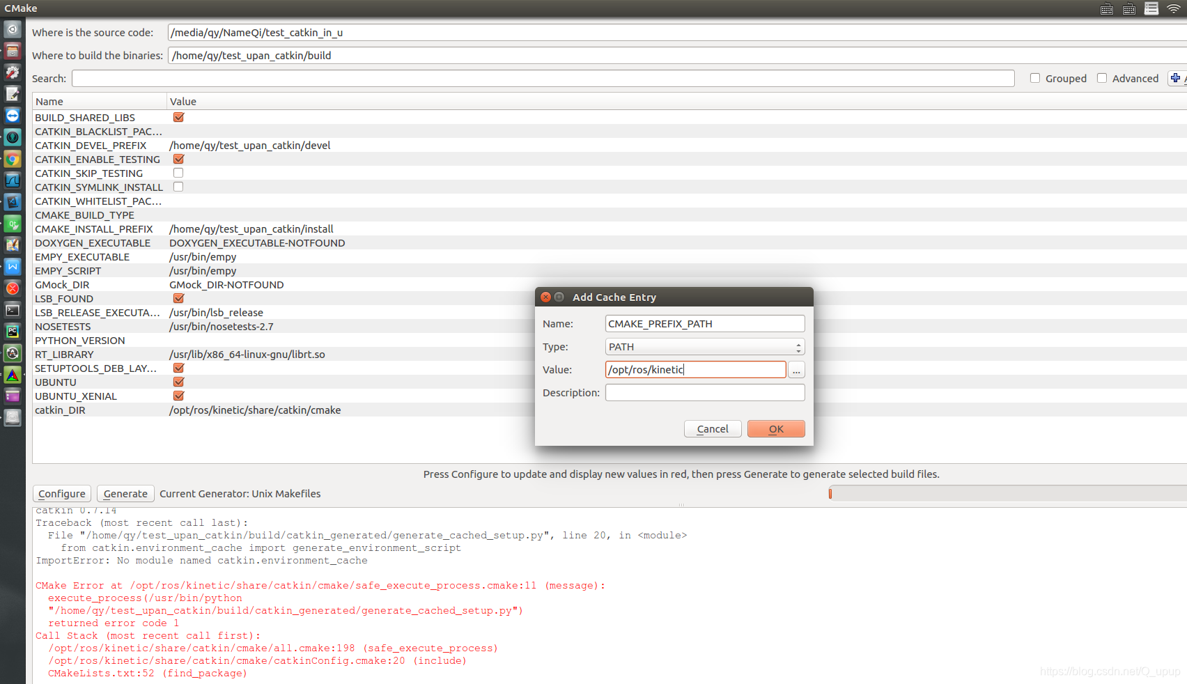The width and height of the screenshot is (1187, 684).
Task: Enable the Grouped view checkbox
Action: (x=1035, y=78)
